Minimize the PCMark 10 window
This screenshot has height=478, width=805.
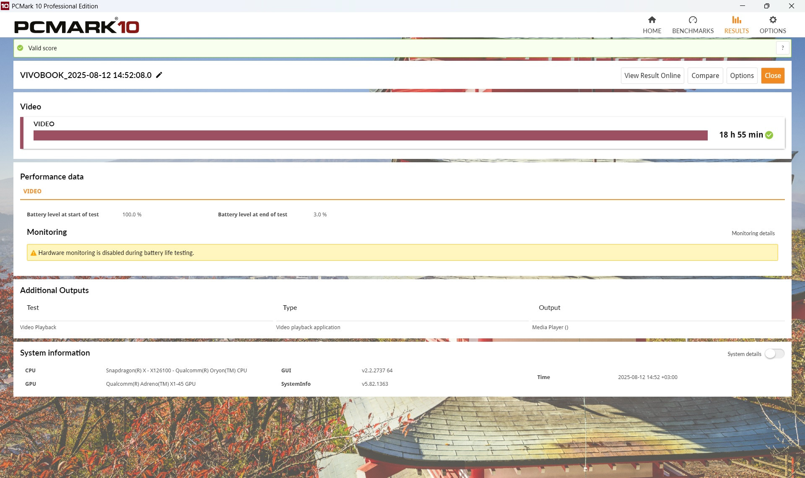[742, 6]
